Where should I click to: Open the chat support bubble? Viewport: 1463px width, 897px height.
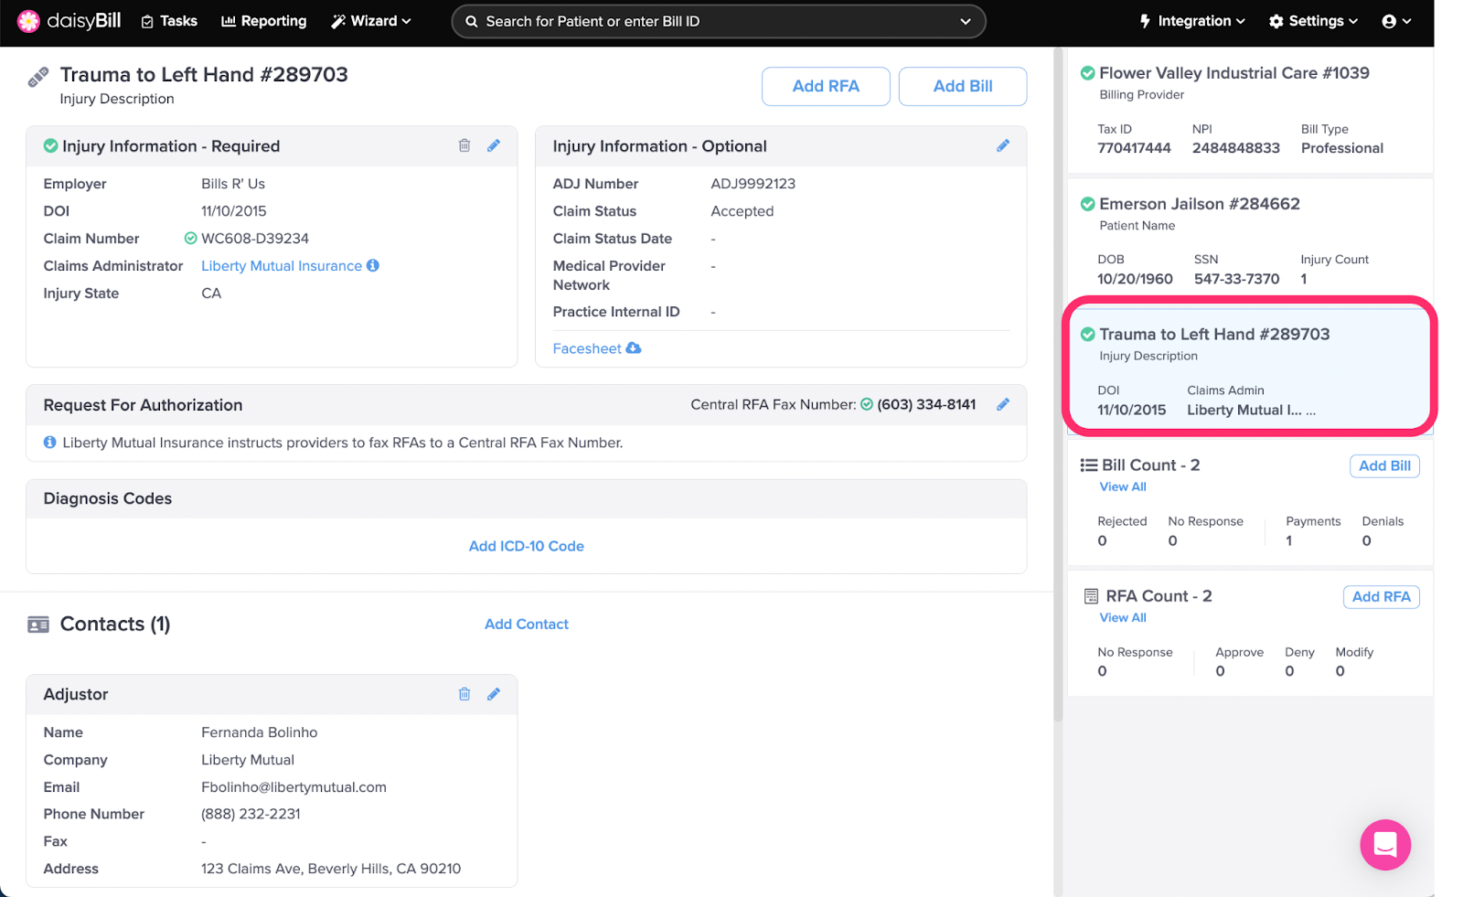click(x=1384, y=844)
